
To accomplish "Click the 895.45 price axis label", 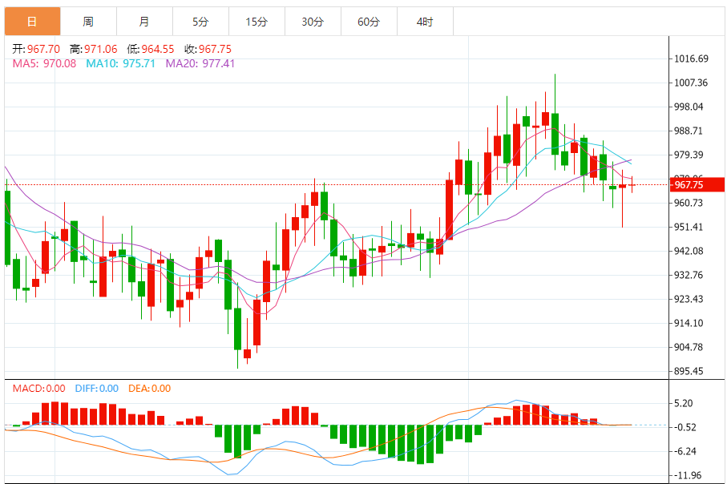I will [x=689, y=371].
